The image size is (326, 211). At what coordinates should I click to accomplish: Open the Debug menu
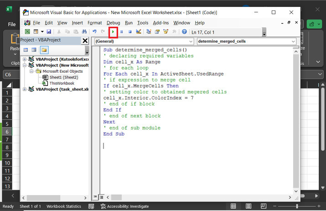(x=113, y=23)
